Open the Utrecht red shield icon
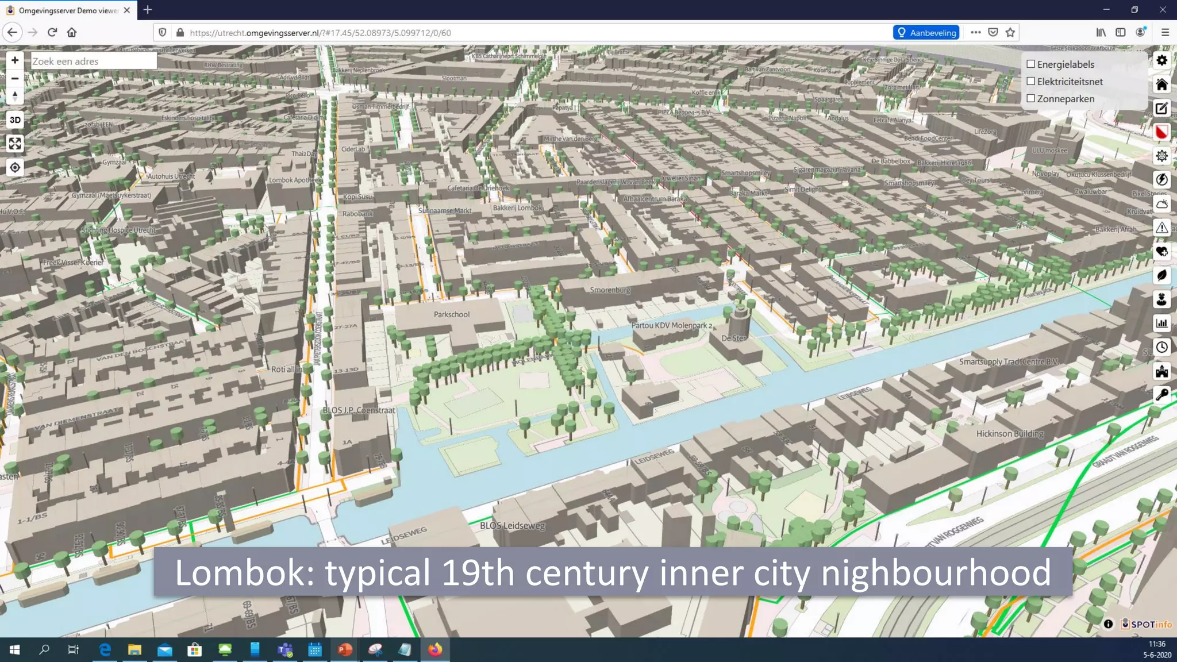Viewport: 1177px width, 662px height. coord(1161,132)
